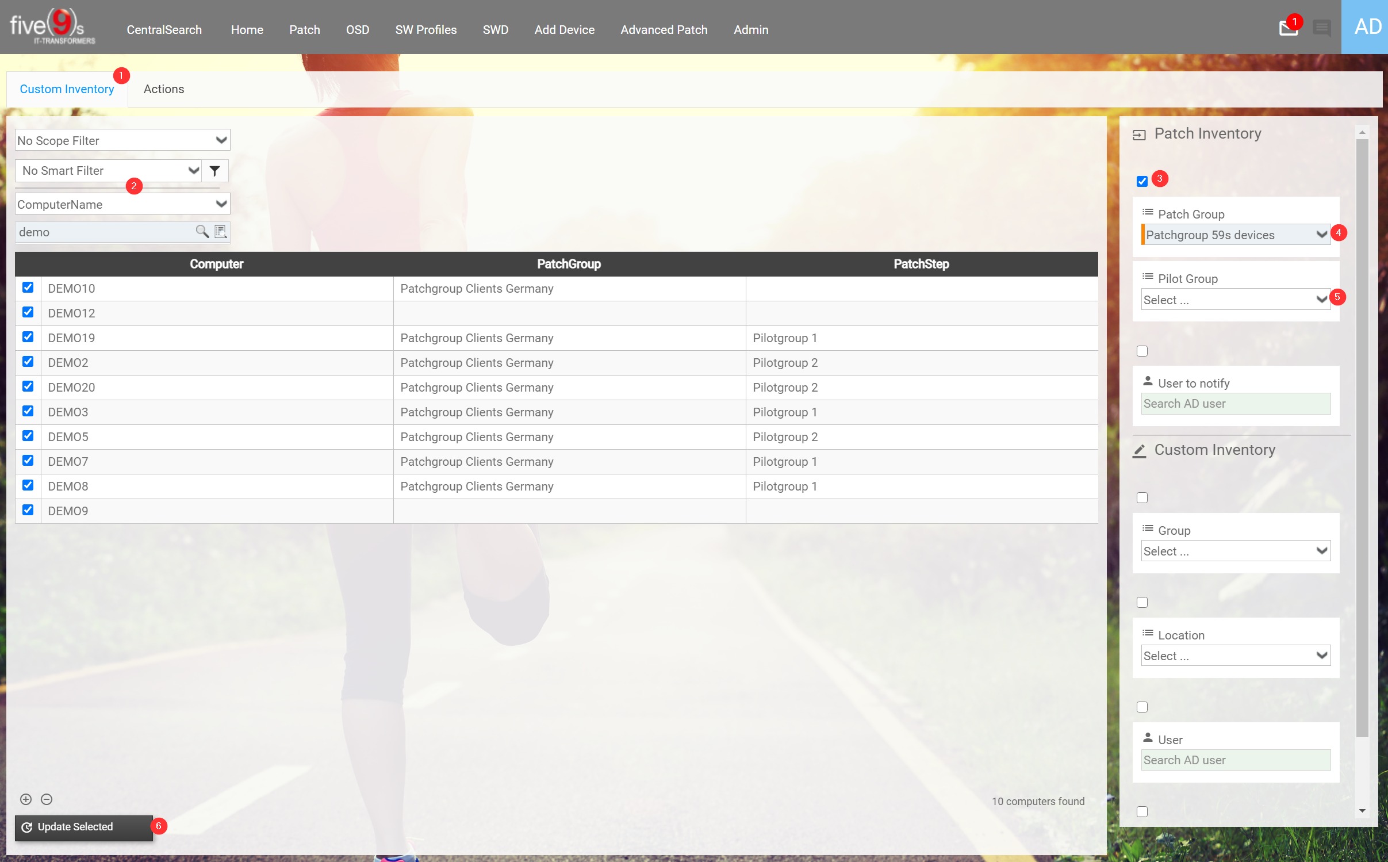Open the Advanced Patch menu

[x=664, y=30]
